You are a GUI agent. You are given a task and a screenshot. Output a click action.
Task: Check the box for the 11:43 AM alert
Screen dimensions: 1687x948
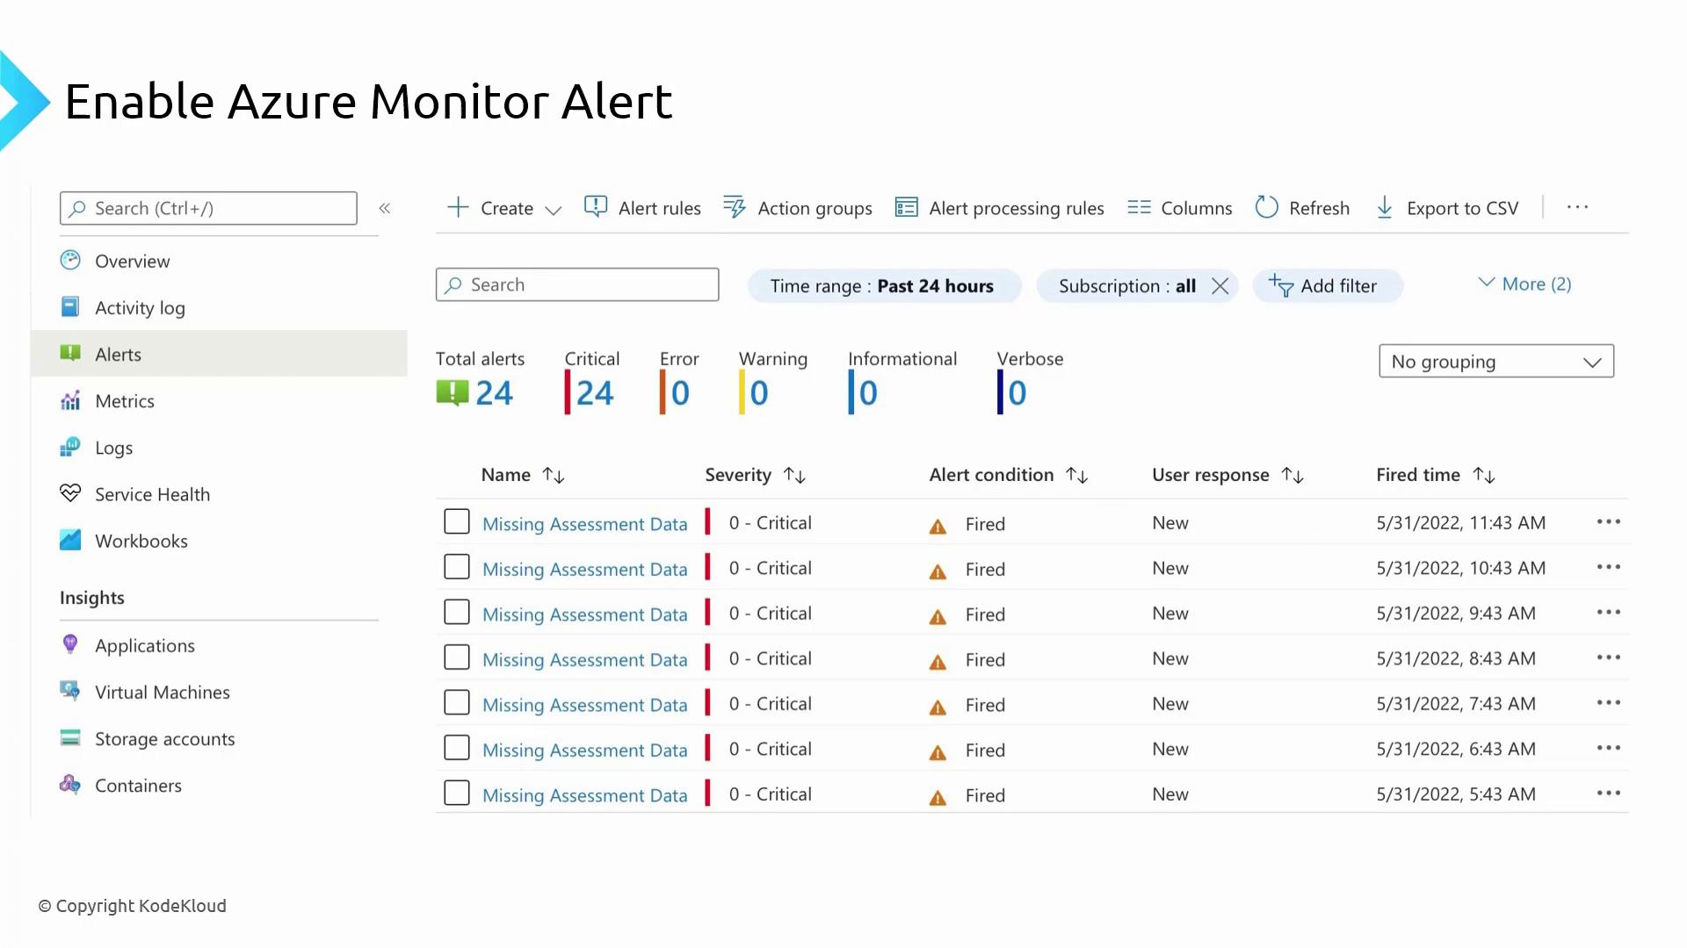click(457, 521)
